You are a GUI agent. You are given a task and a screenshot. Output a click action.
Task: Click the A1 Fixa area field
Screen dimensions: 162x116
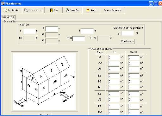coord(114,58)
